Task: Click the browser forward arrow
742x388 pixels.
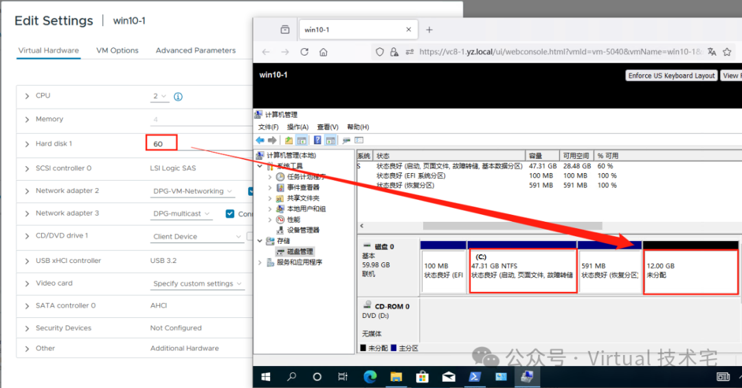Action: (285, 52)
